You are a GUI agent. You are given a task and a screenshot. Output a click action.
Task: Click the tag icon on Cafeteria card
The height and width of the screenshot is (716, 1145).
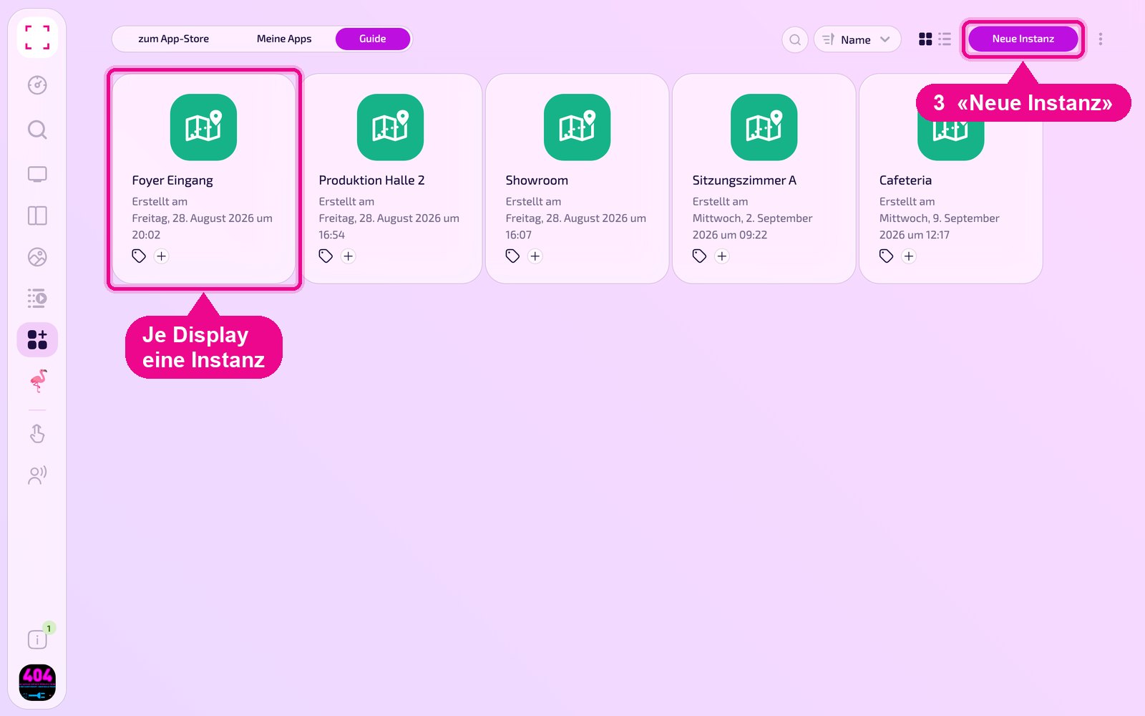pos(886,256)
